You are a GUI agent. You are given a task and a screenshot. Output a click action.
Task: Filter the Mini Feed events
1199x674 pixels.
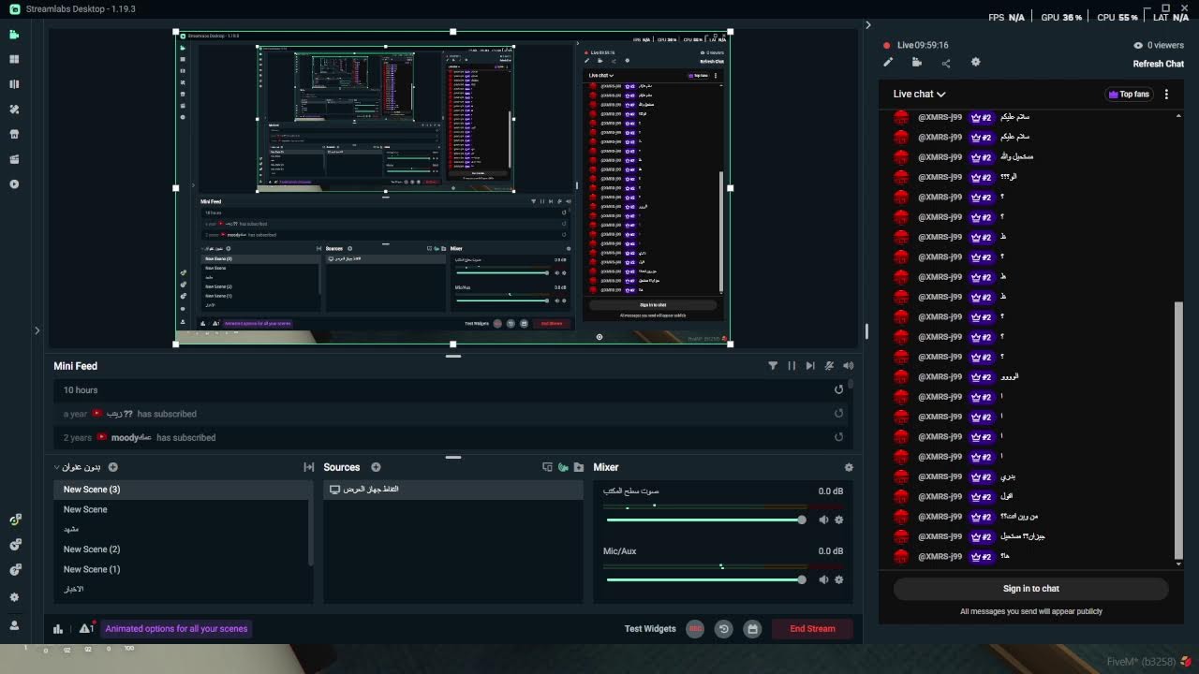(773, 366)
